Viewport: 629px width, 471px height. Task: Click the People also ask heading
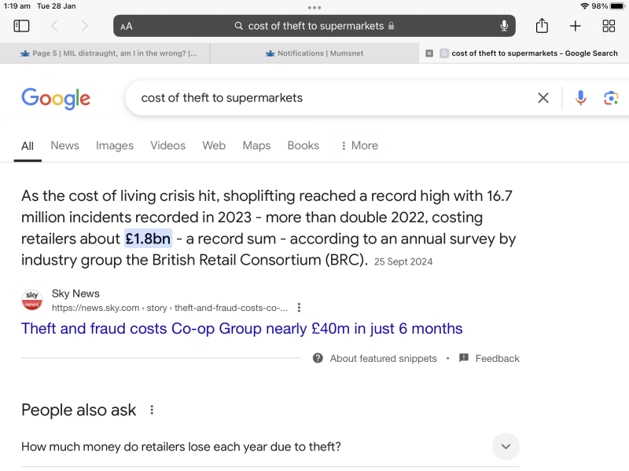coord(79,410)
